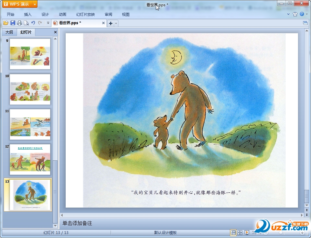Open a file with the folder icon
This screenshot has width=311, height=238.
pyautogui.click(x=6, y=23)
